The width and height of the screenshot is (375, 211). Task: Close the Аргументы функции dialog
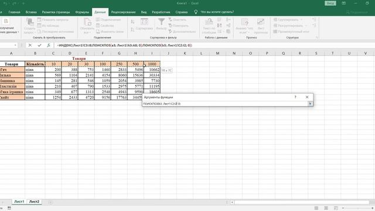pyautogui.click(x=307, y=97)
